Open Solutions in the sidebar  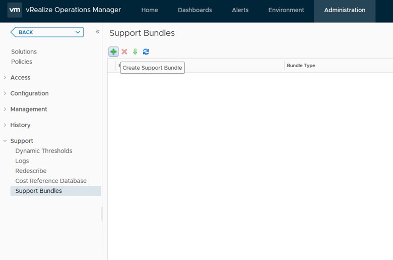pyautogui.click(x=24, y=52)
